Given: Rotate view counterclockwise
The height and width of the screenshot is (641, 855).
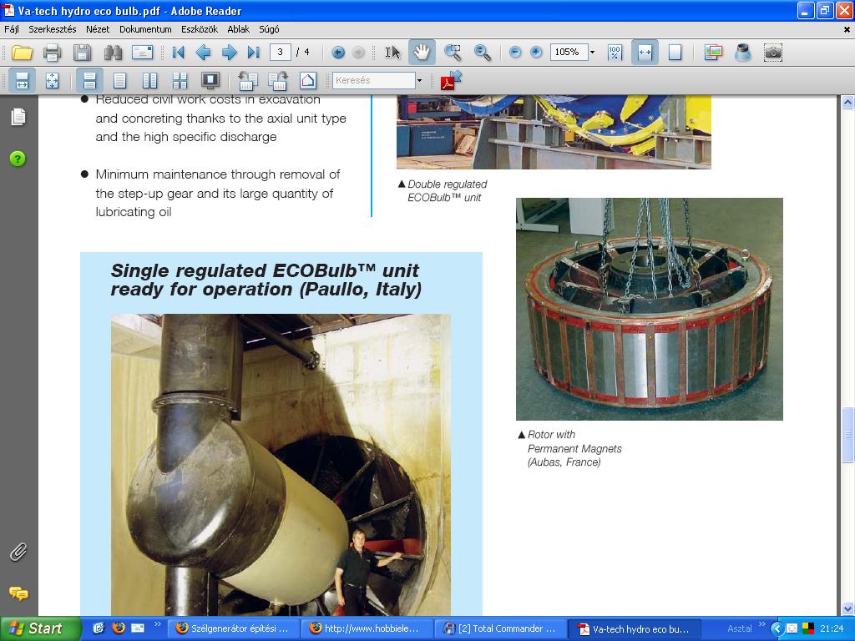Looking at the screenshot, I should [x=247, y=81].
